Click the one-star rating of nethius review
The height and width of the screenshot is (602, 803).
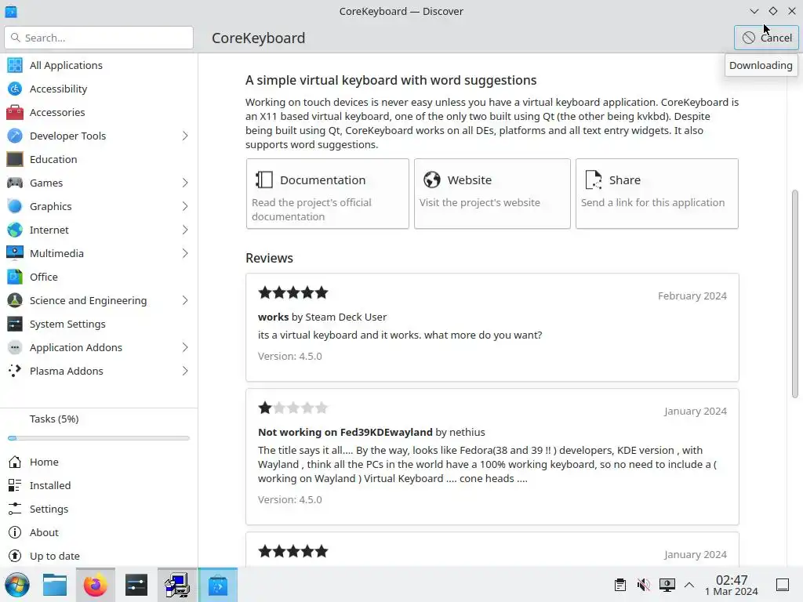tap(293, 408)
